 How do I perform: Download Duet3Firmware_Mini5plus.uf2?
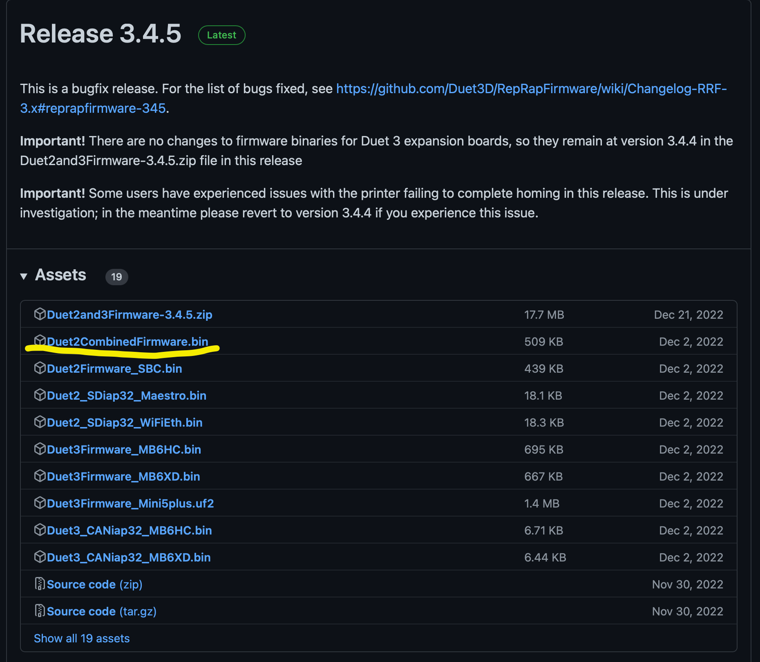pos(130,503)
